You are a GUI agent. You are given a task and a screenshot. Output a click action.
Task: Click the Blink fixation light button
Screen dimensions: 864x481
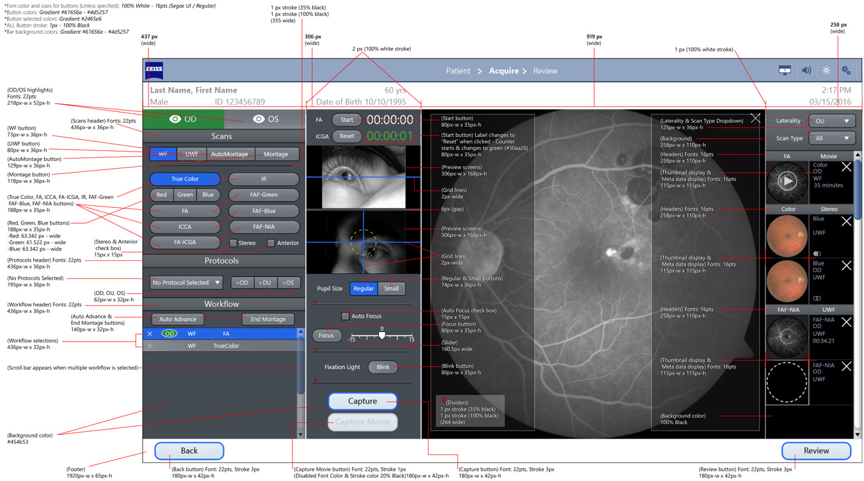(383, 367)
